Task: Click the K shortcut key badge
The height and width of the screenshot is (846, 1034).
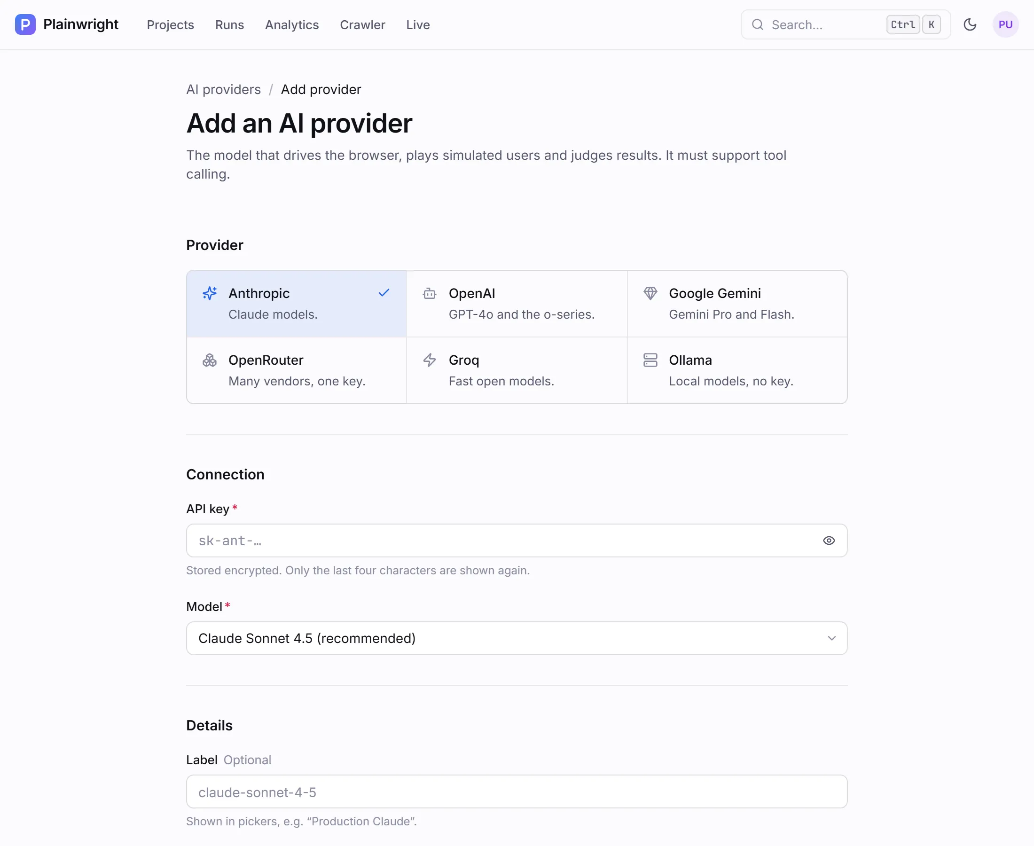Action: (931, 24)
